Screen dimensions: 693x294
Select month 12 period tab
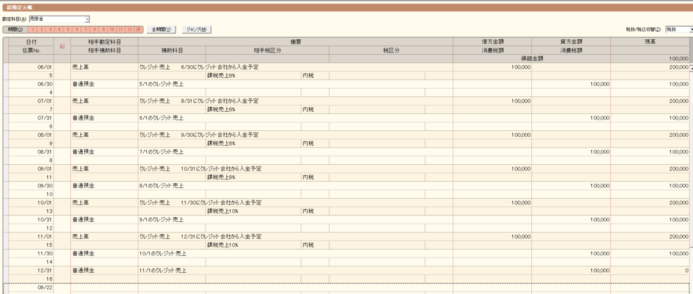click(x=129, y=29)
